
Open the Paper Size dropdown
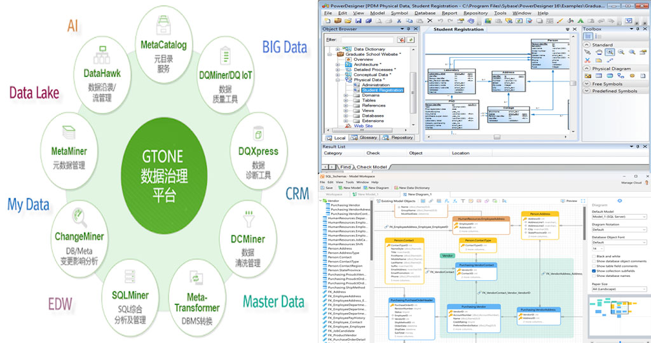[619, 289]
